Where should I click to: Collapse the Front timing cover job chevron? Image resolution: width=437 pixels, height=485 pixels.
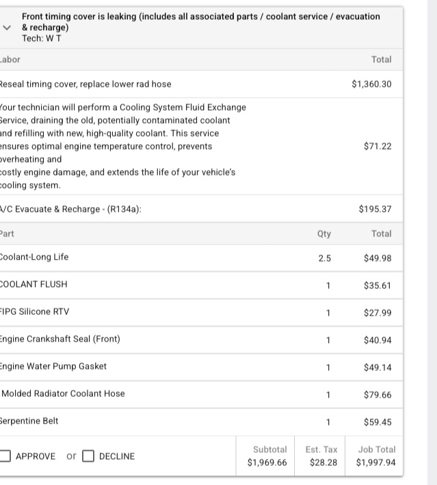[x=7, y=27]
